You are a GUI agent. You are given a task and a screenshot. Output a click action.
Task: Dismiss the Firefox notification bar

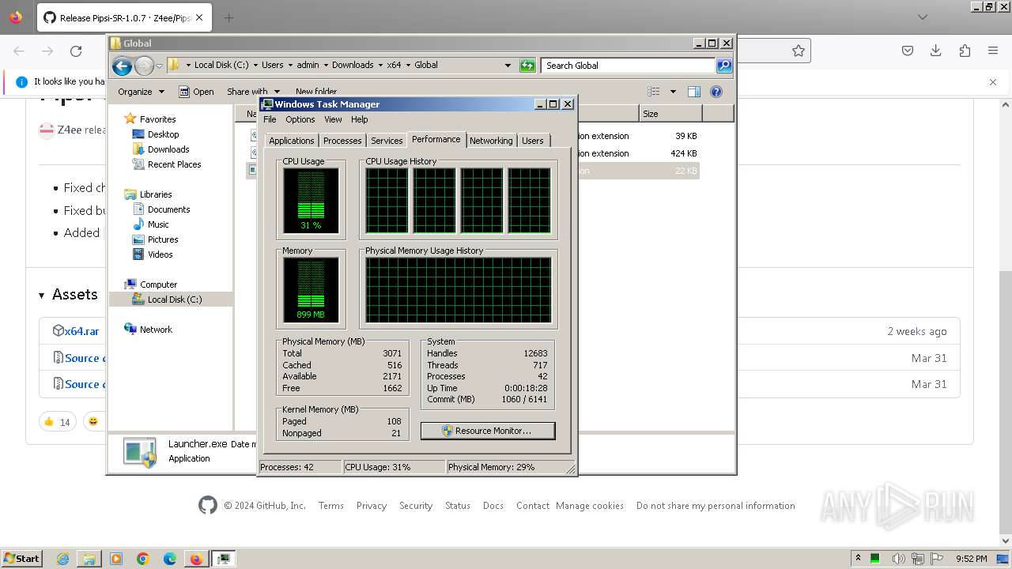pyautogui.click(x=993, y=81)
